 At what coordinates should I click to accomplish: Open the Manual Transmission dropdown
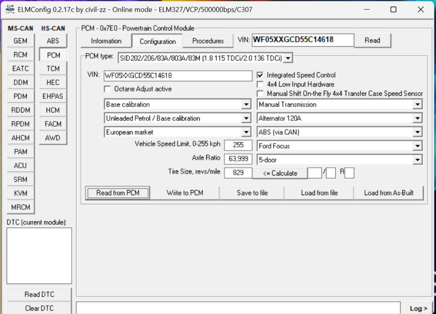coord(418,105)
